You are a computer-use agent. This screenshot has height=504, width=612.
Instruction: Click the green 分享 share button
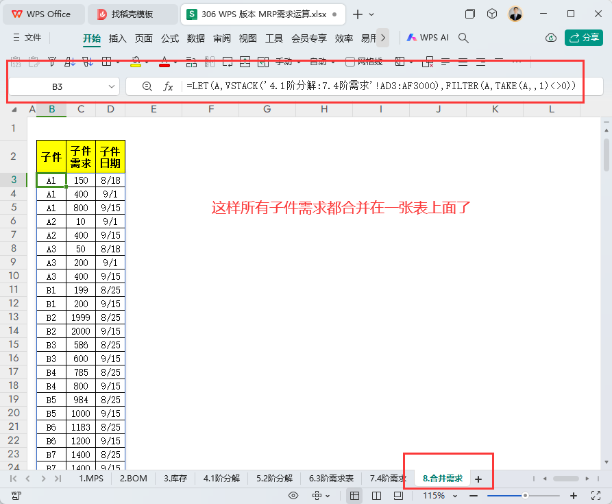[583, 38]
